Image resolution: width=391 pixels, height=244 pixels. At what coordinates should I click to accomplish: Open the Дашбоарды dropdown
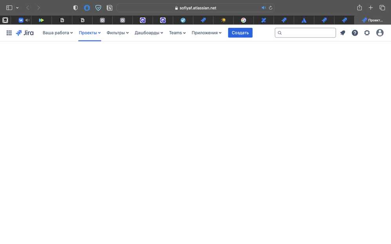coord(148,33)
